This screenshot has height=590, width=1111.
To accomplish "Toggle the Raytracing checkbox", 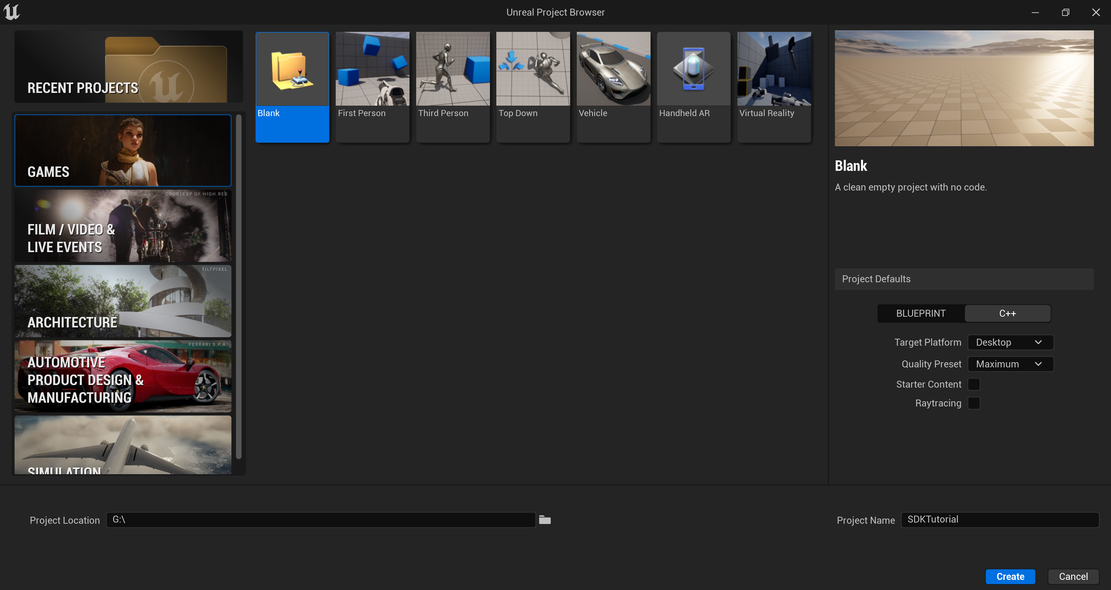I will tap(974, 403).
